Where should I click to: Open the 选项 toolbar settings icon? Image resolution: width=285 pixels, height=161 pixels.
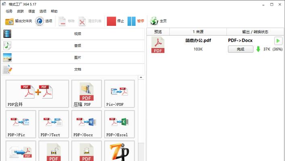pos(44,21)
